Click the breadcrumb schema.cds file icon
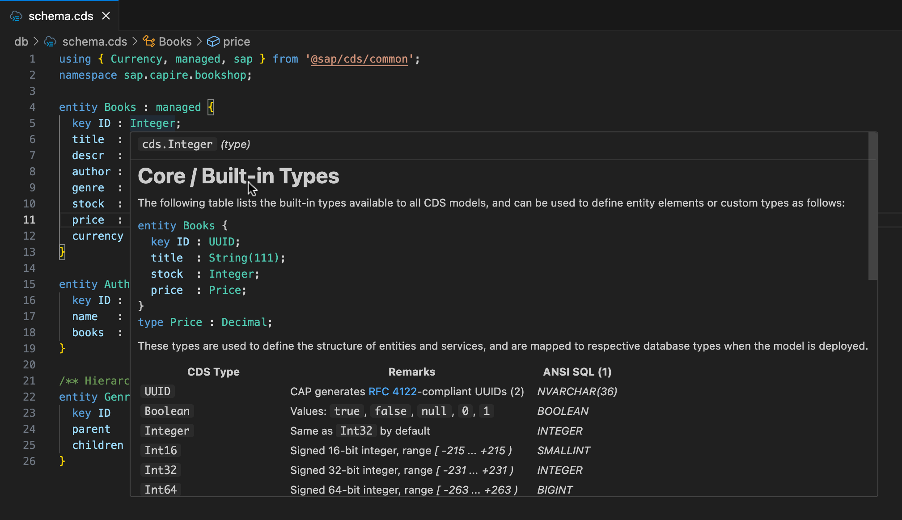The width and height of the screenshot is (902, 520). pos(50,42)
